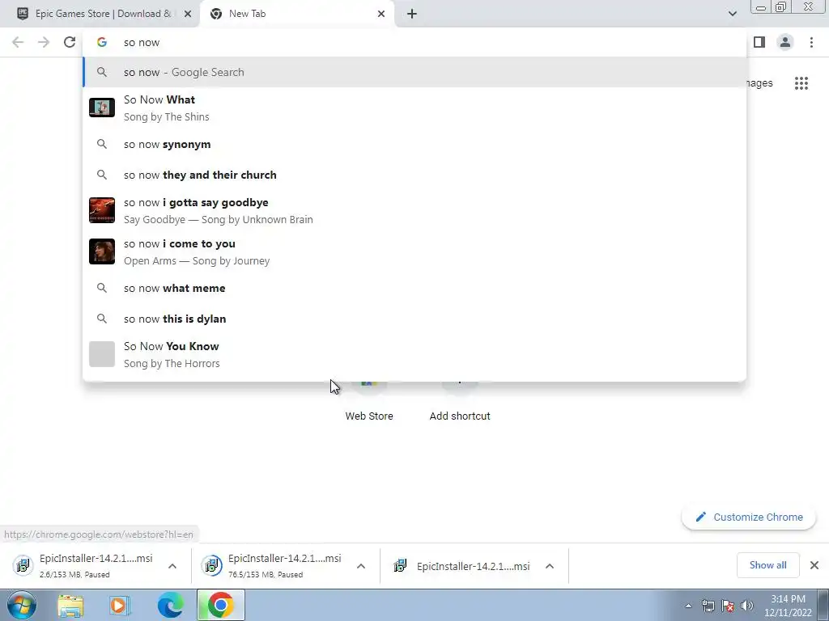Launch Windows Media Player from taskbar
This screenshot has width=829, height=621.
tap(120, 606)
